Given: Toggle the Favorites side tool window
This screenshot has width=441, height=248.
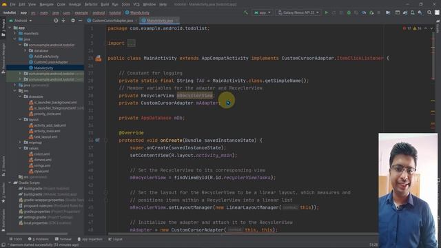Looking at the screenshot, I should pyautogui.click(x=3, y=193).
